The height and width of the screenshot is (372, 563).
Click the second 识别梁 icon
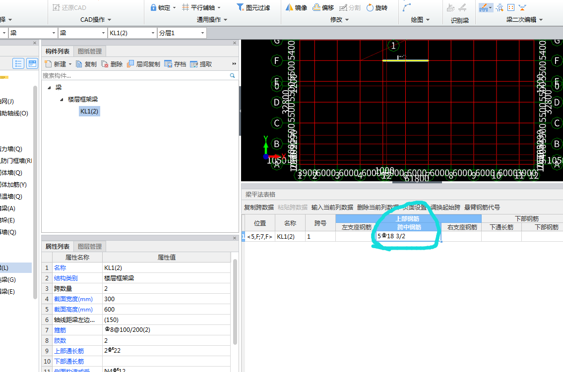click(x=462, y=7)
